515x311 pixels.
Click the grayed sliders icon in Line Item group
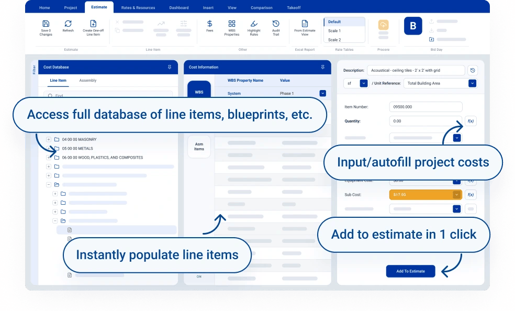(184, 24)
